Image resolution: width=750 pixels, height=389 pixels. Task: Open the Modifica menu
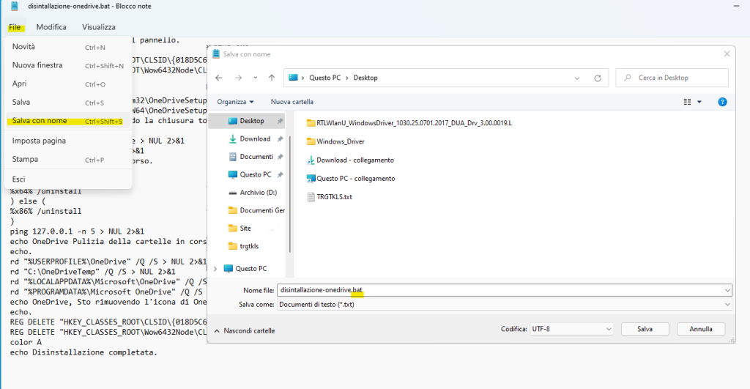51,27
